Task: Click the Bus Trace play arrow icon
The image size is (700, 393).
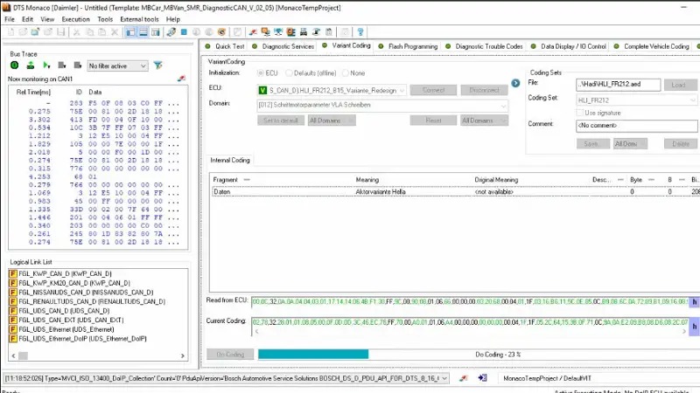Action: pos(46,65)
